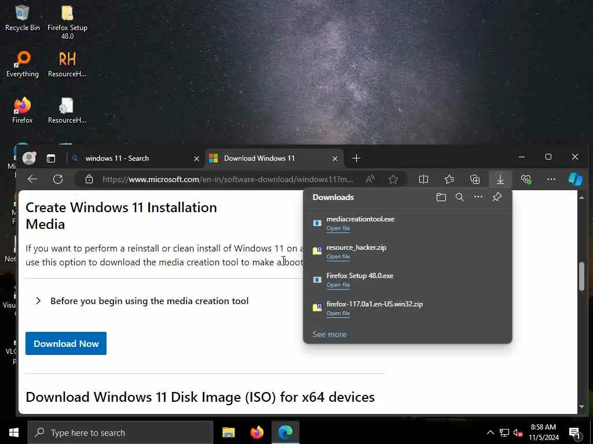Activate the Read aloud icon in address bar

coord(370,179)
